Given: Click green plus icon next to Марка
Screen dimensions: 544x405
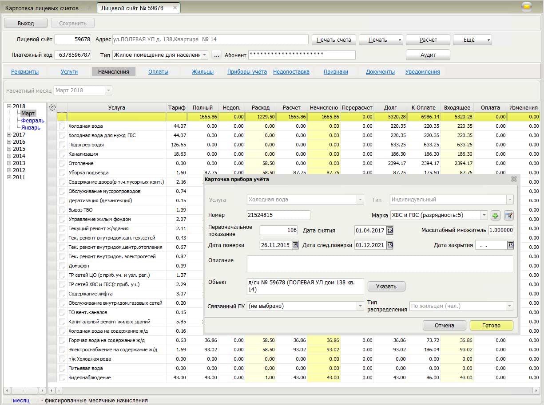Looking at the screenshot, I should coord(496,216).
